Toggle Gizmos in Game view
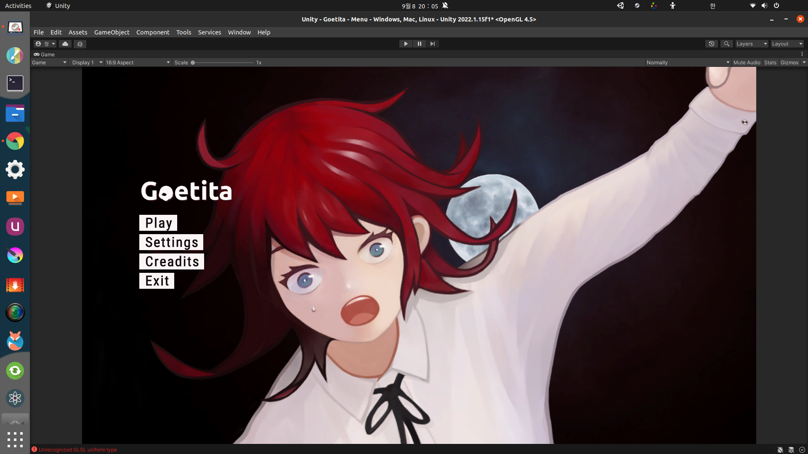Image resolution: width=808 pixels, height=454 pixels. (x=789, y=63)
